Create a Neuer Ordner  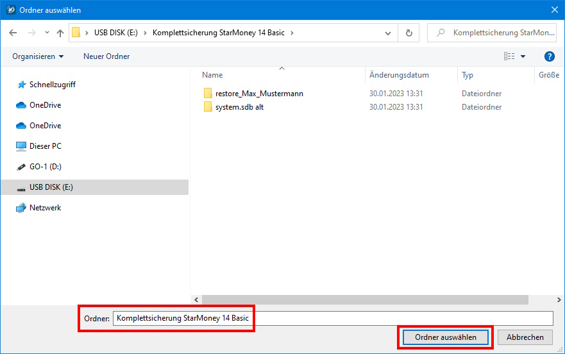(x=106, y=56)
